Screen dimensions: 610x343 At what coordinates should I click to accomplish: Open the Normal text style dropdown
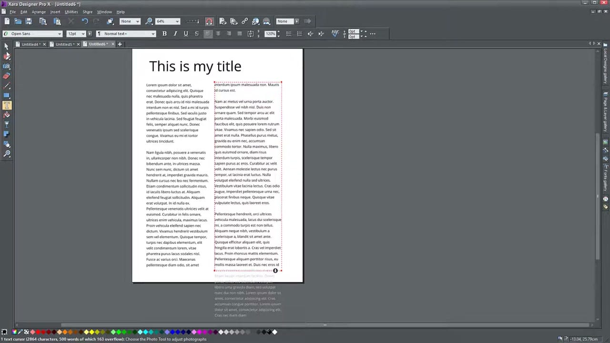coord(152,33)
